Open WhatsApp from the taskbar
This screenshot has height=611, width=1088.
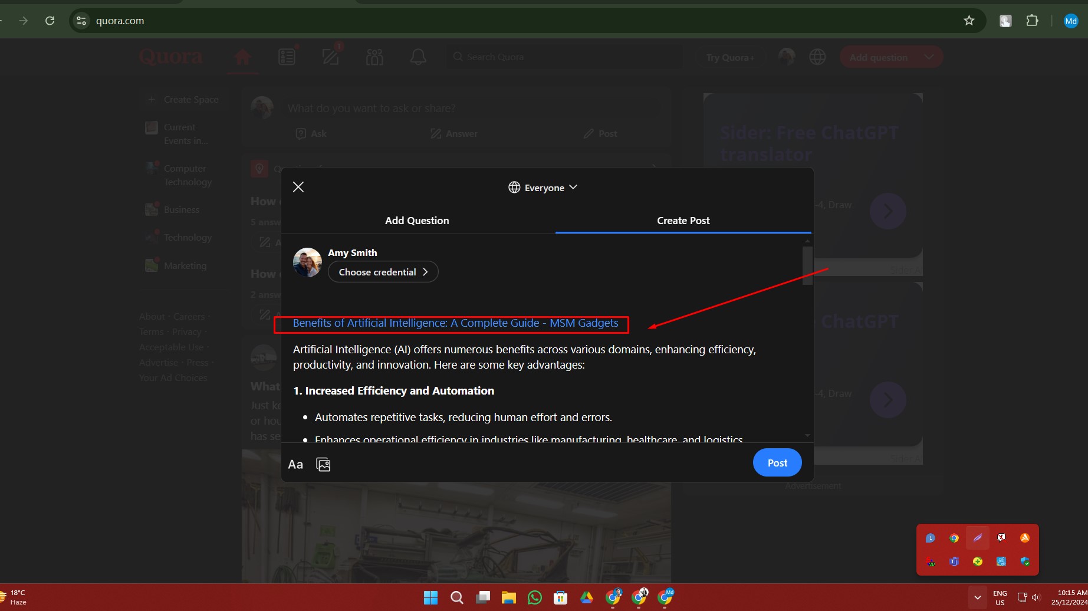click(x=535, y=597)
